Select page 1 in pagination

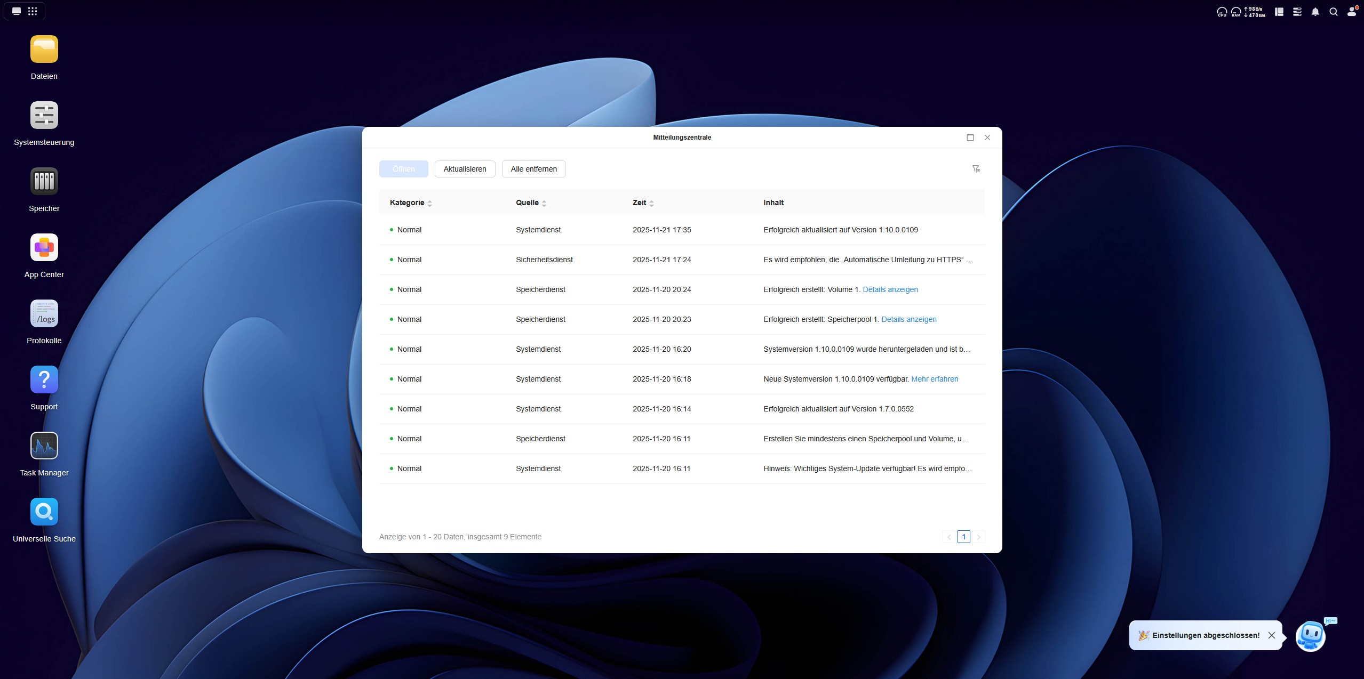coord(963,537)
